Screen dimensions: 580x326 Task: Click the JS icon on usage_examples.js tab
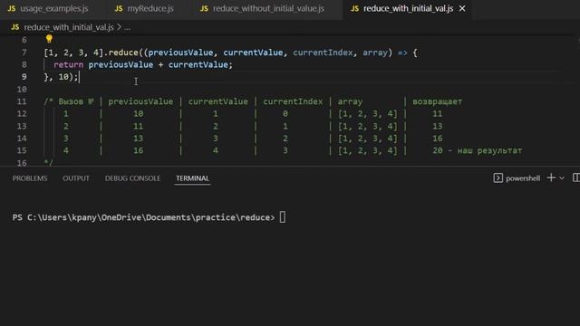12,8
